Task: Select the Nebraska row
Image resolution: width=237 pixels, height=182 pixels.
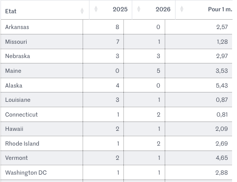Action: click(117, 56)
